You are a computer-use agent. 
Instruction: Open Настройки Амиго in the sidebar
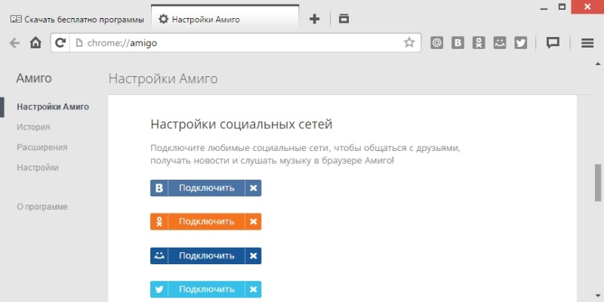point(53,106)
